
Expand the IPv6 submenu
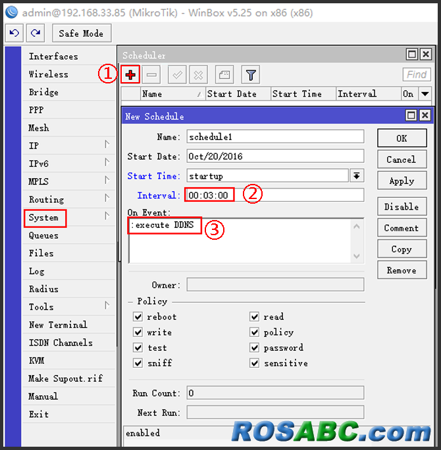[107, 162]
